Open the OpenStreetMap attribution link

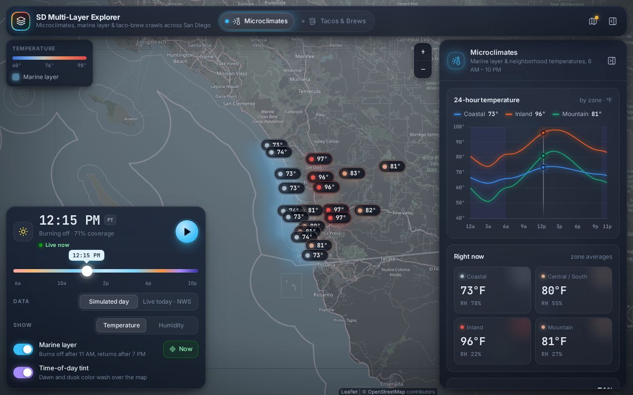pos(386,392)
